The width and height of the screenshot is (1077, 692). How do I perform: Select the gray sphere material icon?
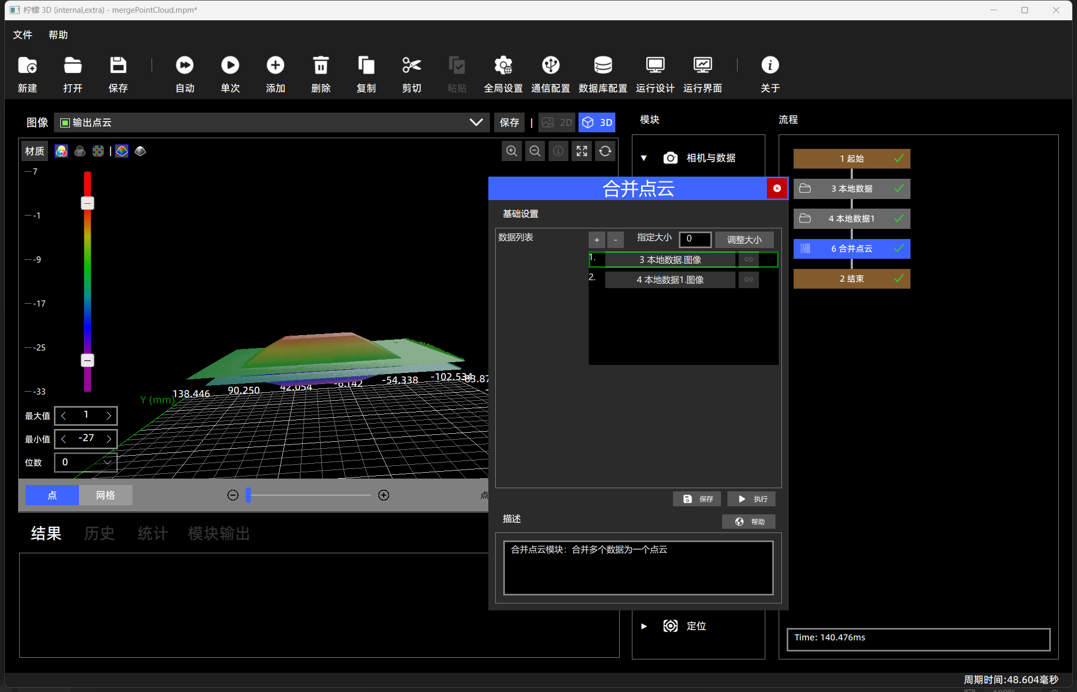80,151
